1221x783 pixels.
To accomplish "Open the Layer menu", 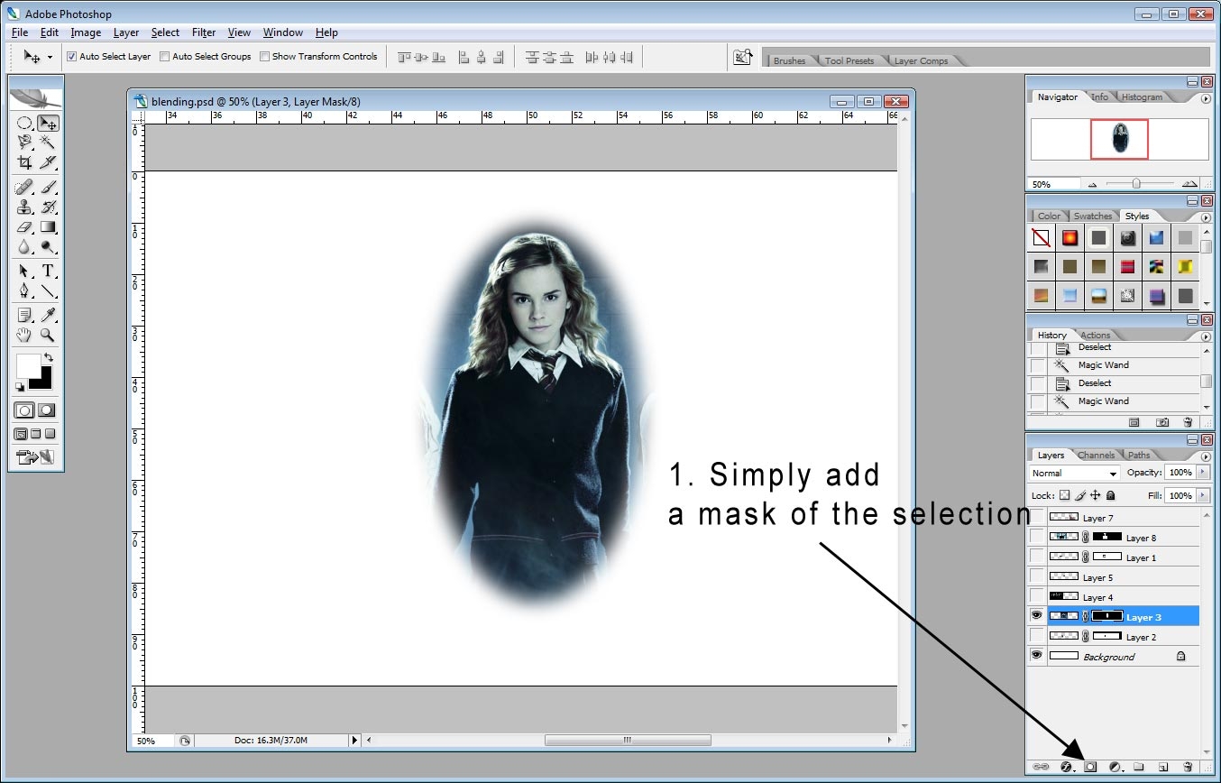I will 126,32.
